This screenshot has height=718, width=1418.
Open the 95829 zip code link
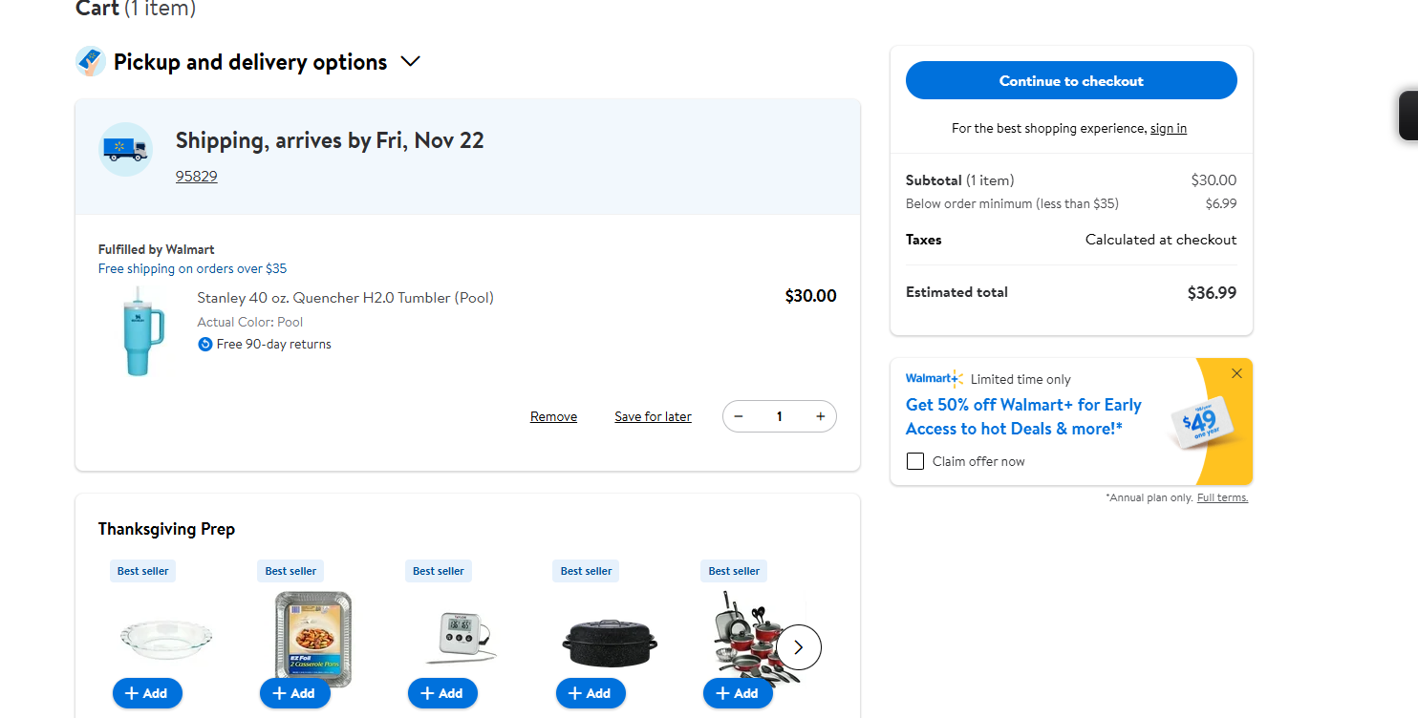tap(197, 177)
